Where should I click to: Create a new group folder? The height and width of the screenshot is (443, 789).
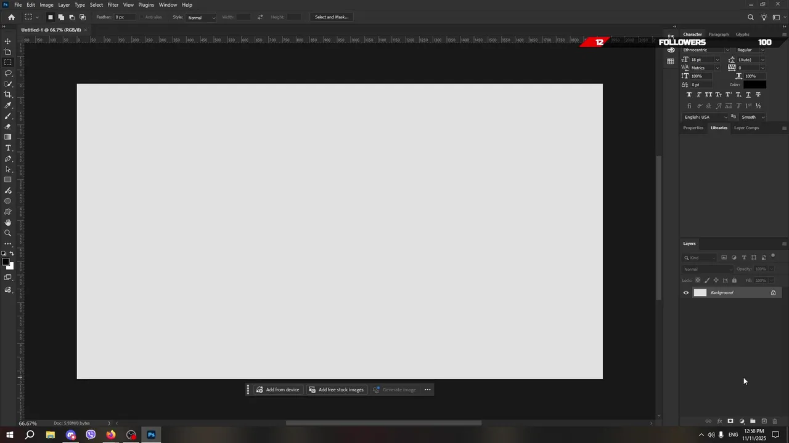pos(753,421)
